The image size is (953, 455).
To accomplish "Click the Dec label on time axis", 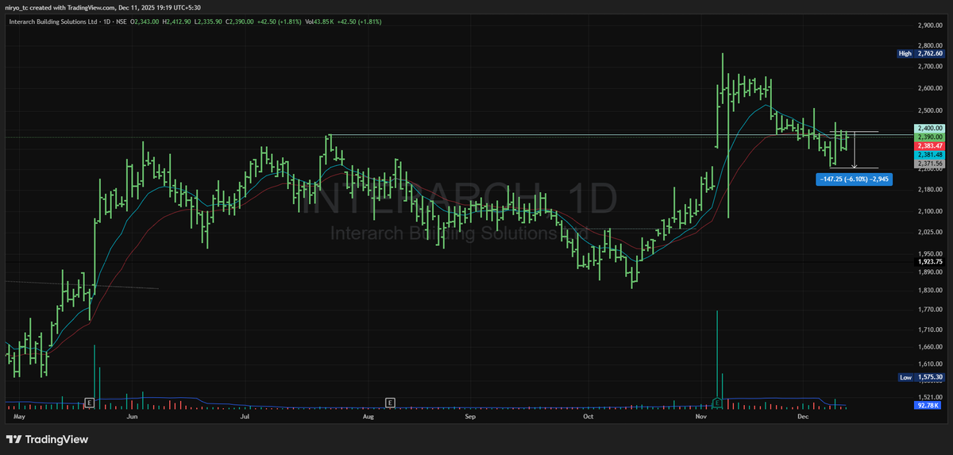I will [803, 415].
